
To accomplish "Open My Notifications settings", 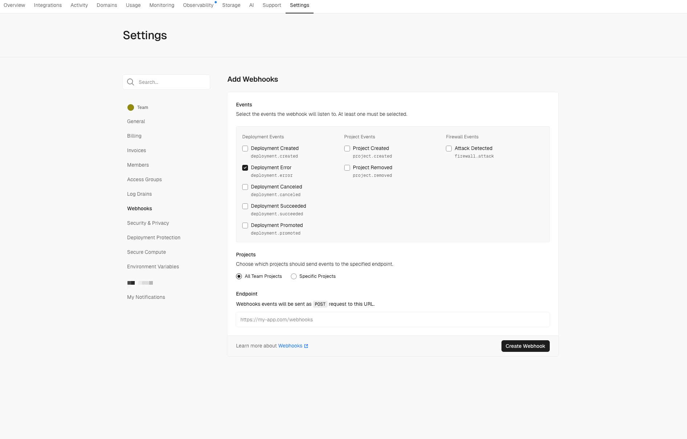I will tap(146, 297).
